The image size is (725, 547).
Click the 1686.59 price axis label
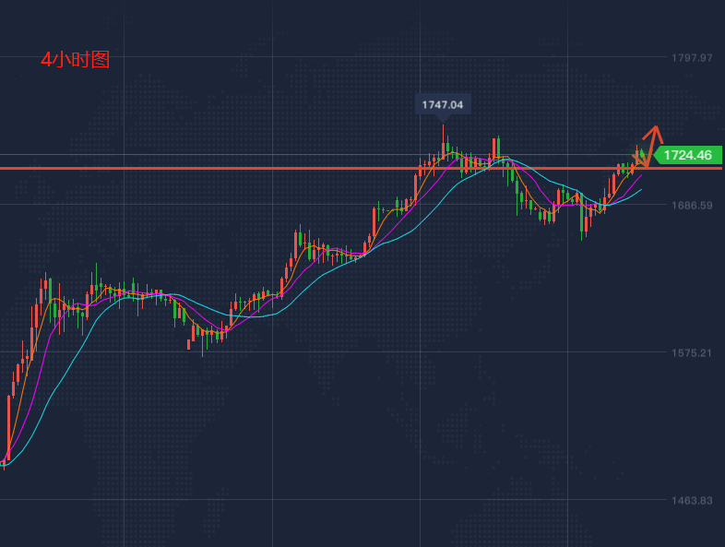[692, 206]
